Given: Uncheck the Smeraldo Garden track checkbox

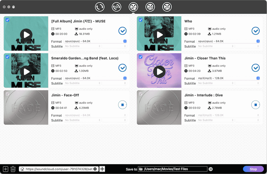Looking at the screenshot, I should (7, 57).
